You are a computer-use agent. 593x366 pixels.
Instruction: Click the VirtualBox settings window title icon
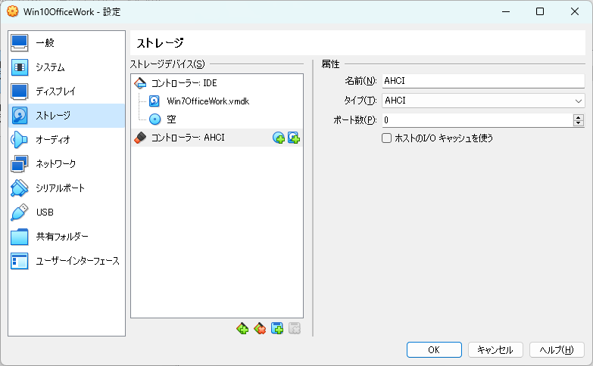[x=12, y=11]
